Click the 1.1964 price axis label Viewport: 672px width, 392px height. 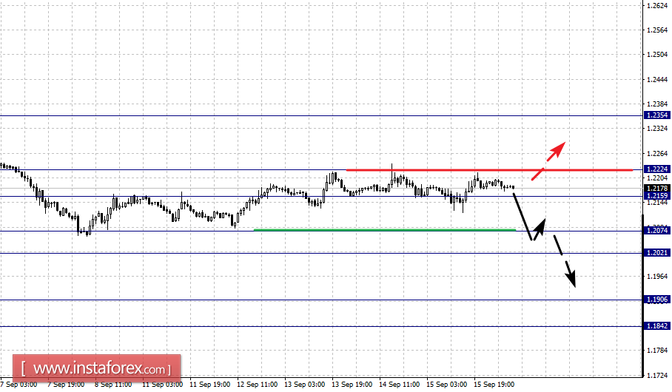pos(657,277)
